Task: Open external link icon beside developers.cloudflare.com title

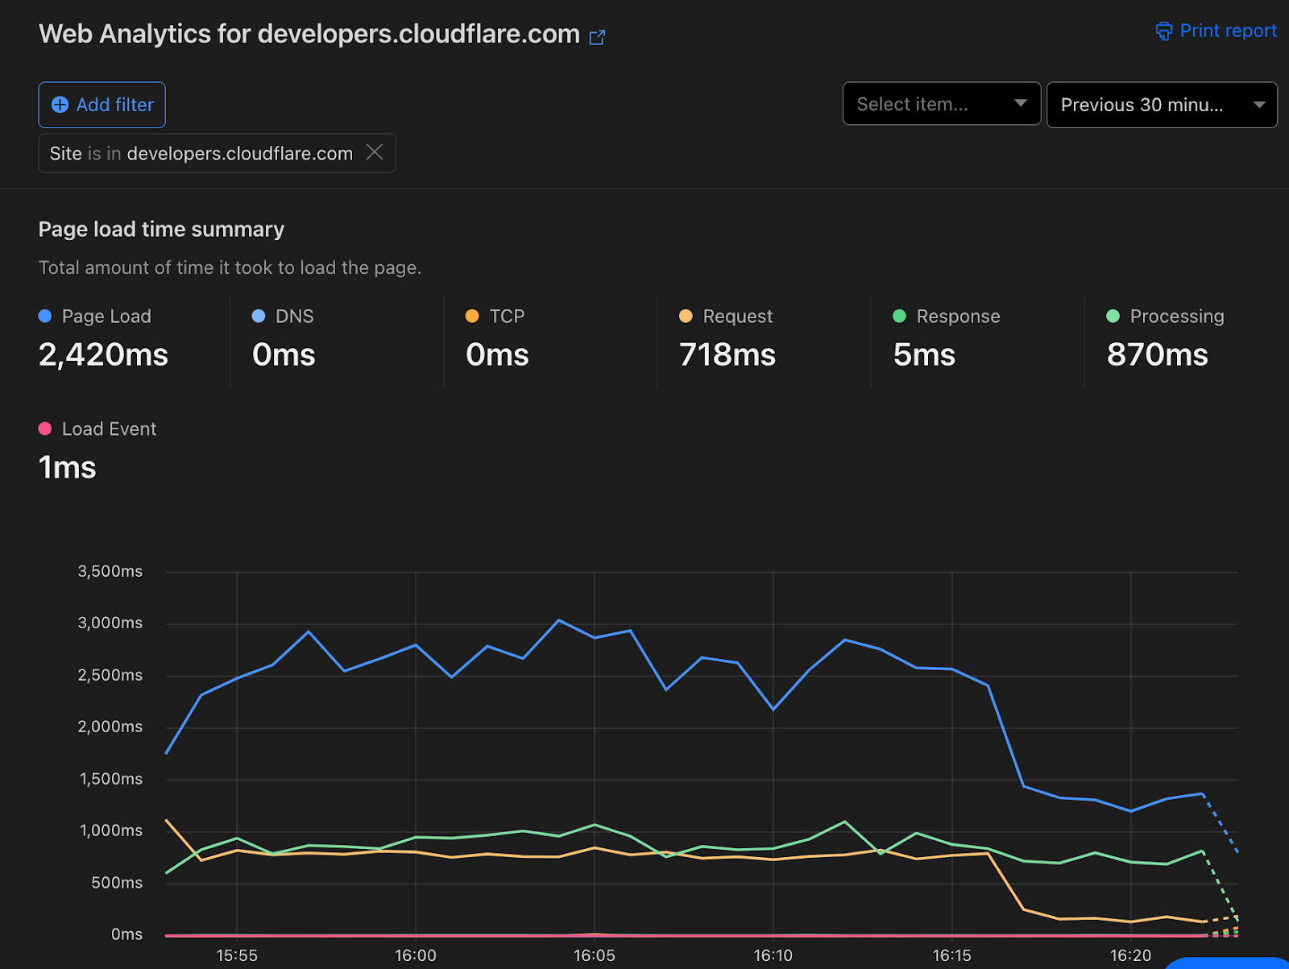Action: [x=597, y=37]
